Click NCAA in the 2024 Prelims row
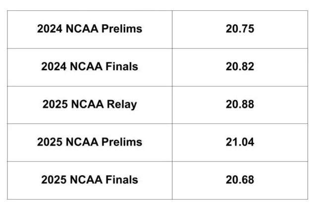This screenshot has width=317, height=205. click(x=82, y=29)
